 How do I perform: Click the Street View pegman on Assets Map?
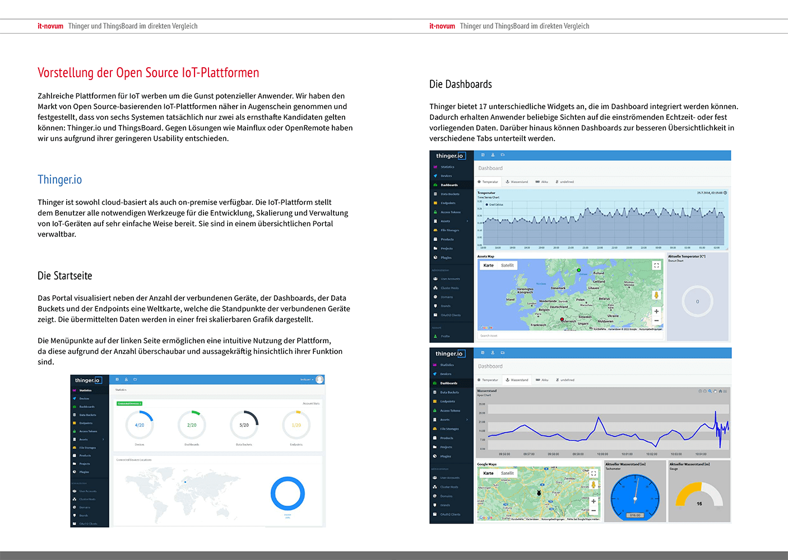point(656,295)
